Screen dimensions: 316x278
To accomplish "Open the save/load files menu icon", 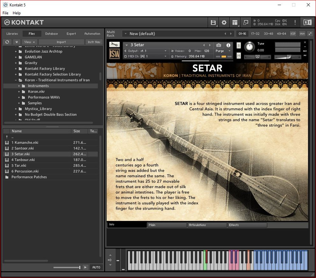I will point(213,22).
